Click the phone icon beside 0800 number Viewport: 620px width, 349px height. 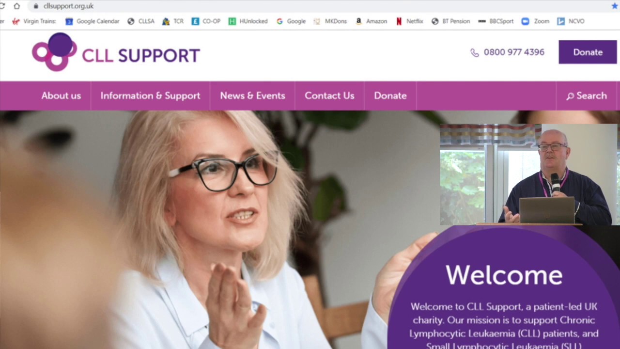tap(475, 52)
